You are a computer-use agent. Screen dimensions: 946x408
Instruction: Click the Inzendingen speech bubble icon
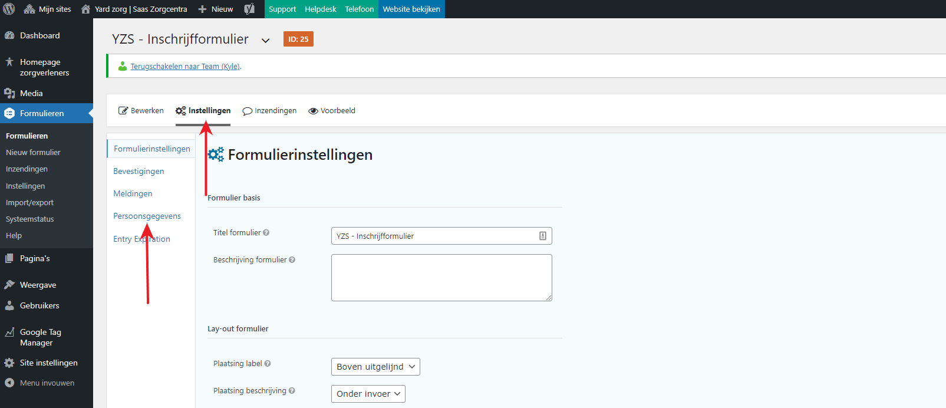tap(248, 111)
